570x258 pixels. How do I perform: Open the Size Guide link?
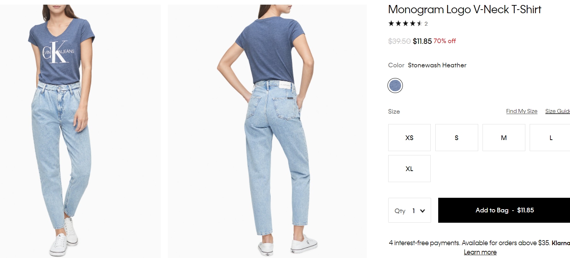coord(557,111)
